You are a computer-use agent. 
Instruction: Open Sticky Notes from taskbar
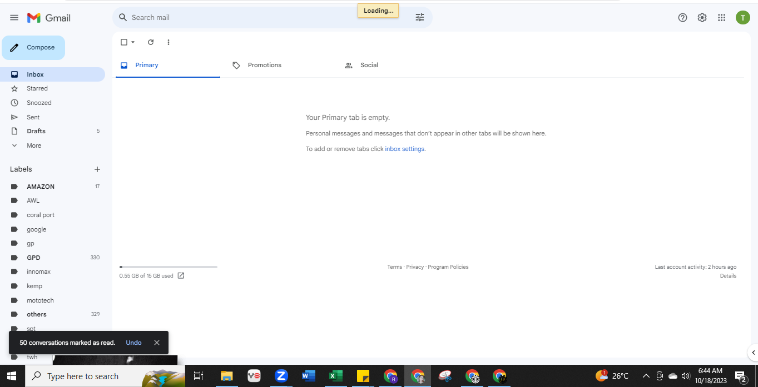[x=363, y=376]
